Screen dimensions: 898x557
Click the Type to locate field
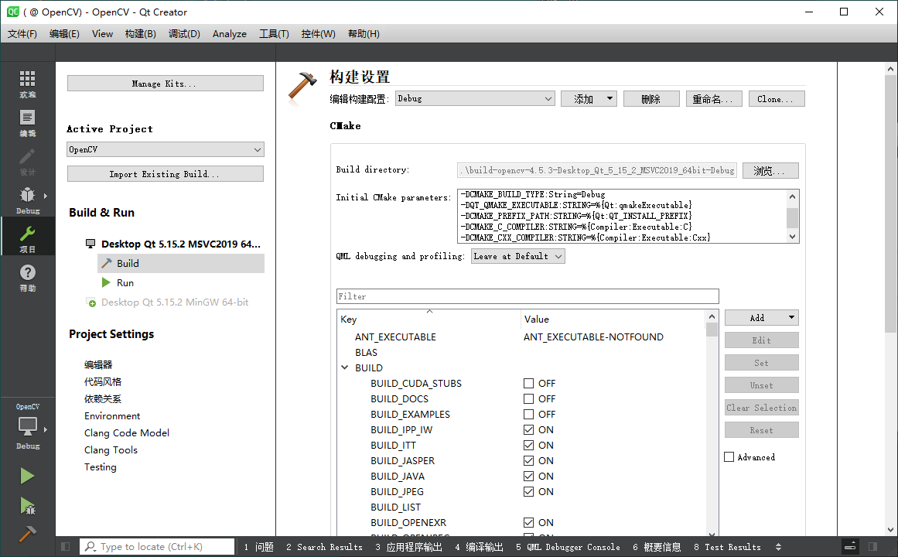157,547
